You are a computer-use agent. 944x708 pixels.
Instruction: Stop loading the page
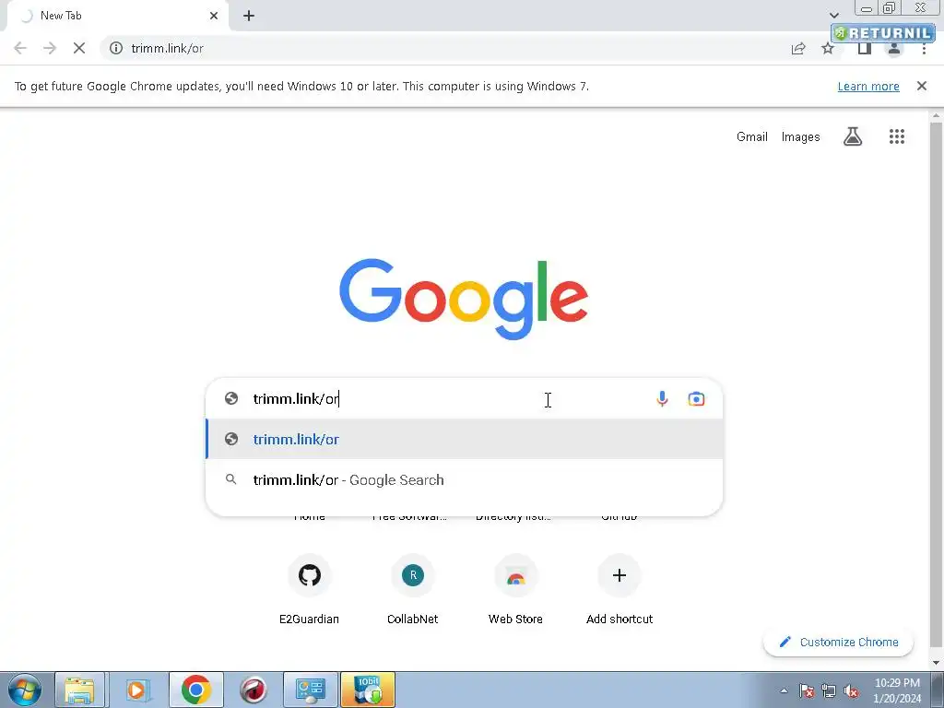point(79,48)
